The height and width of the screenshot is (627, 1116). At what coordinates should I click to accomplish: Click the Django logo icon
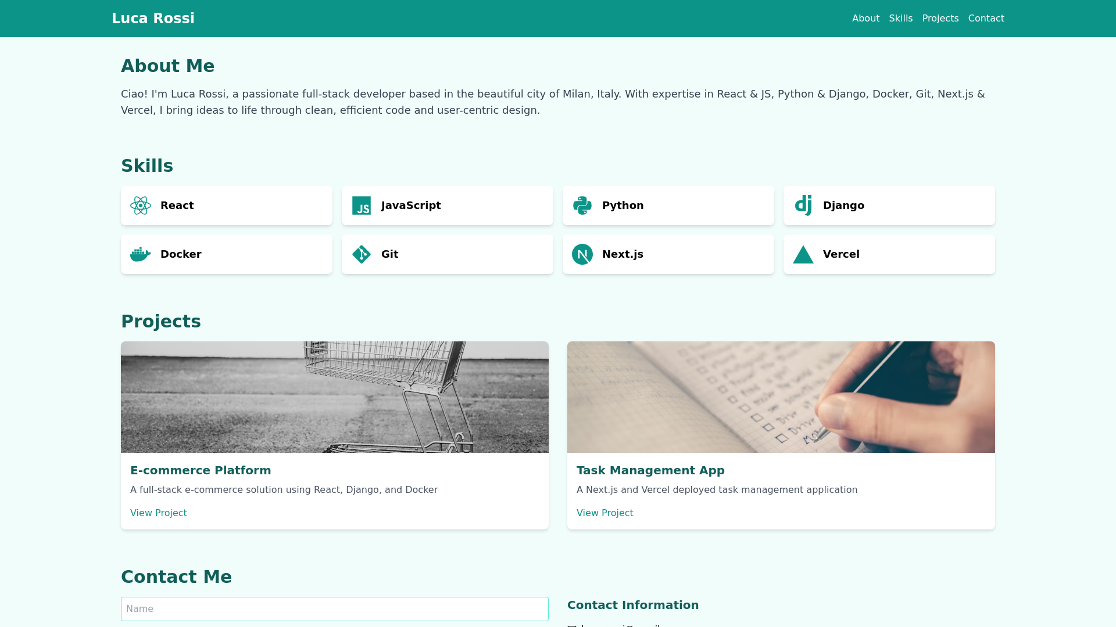(x=803, y=205)
